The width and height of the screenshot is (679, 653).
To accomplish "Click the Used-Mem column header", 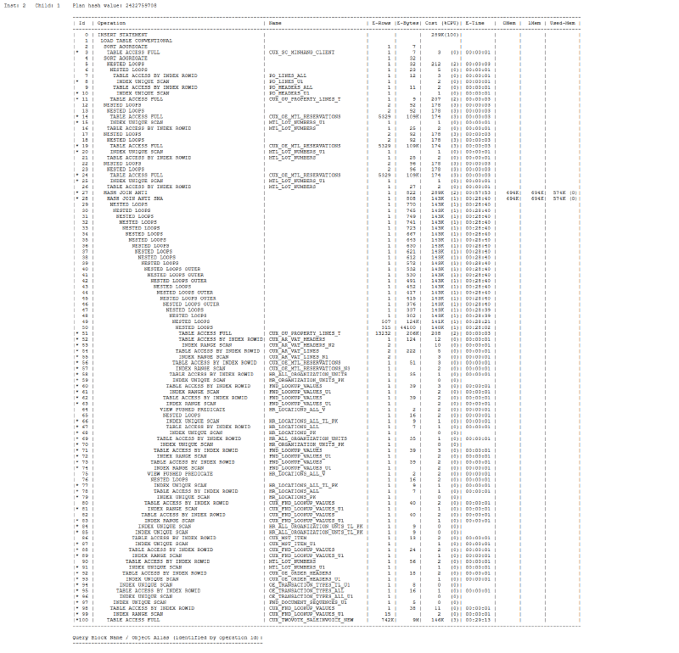I will coord(563,23).
